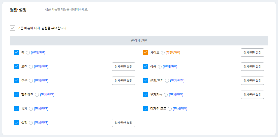Viewport: 278px width, 137px height.
Task: Click 상세권한 설정 button for 고객
Action: 123,67
